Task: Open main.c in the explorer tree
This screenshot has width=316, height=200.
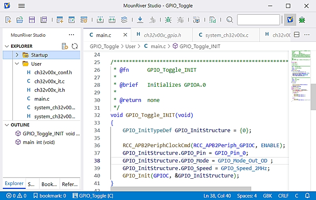Action: tap(42, 99)
